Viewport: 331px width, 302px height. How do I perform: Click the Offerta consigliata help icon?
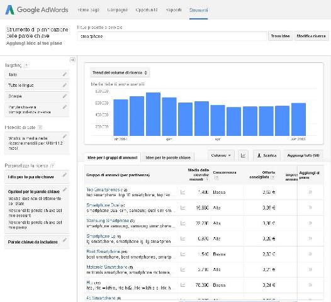pyautogui.click(x=272, y=177)
